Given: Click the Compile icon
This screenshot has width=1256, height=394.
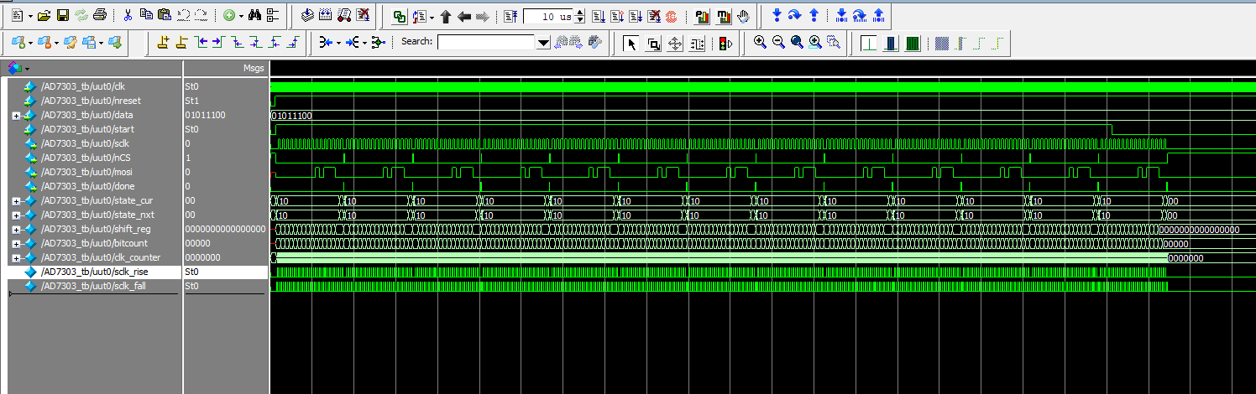Looking at the screenshot, I should coord(306,15).
